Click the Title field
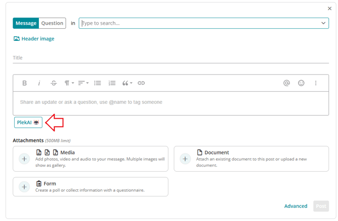 point(171,58)
